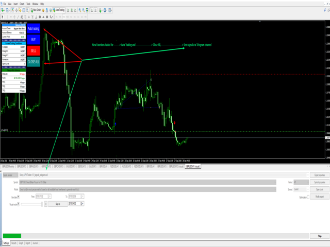Select the crosshair drawing tool

click(x=14, y=17)
